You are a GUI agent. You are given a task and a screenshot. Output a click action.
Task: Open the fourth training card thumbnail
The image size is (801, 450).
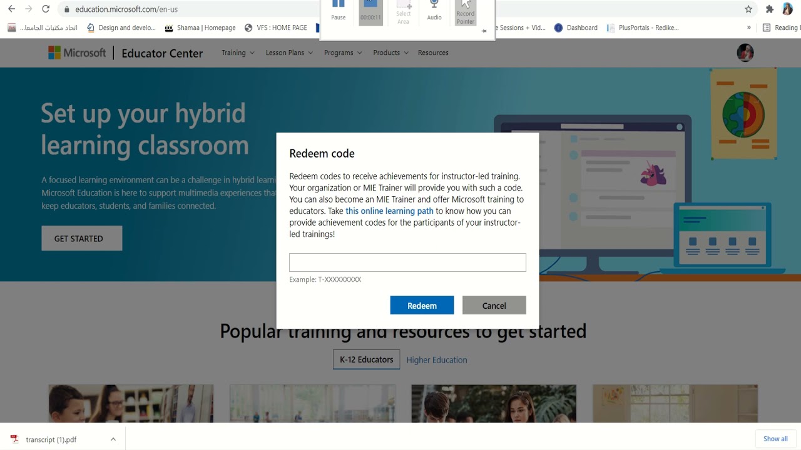675,403
